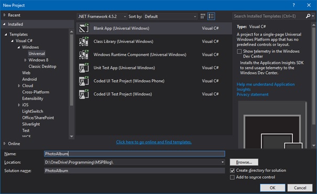Image resolution: width=317 pixels, height=194 pixels.
Task: Select the Extensibility category
Action: pyautogui.click(x=32, y=99)
